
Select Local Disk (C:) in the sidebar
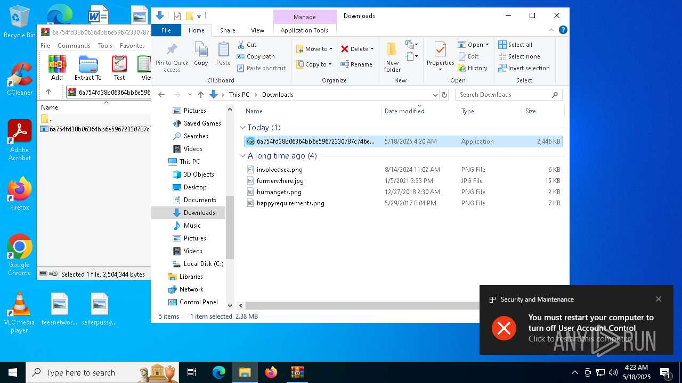(x=197, y=264)
